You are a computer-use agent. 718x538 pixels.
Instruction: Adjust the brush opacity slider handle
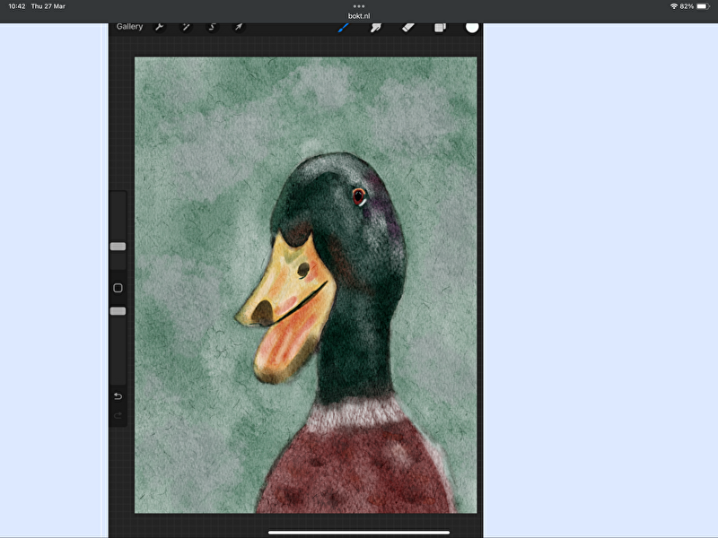tap(118, 311)
